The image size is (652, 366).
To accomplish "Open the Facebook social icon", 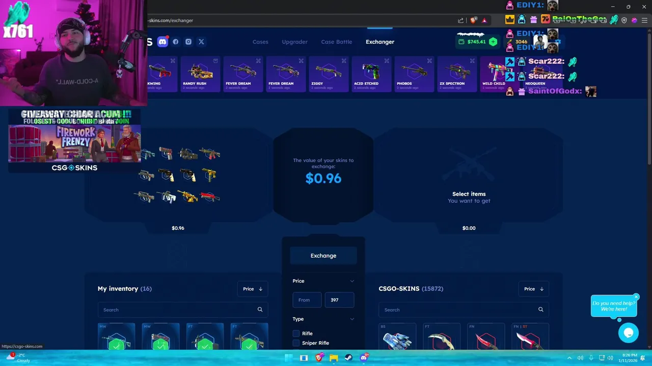I will point(176,42).
